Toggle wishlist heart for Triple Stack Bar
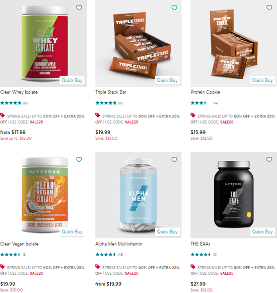 [x=174, y=8]
